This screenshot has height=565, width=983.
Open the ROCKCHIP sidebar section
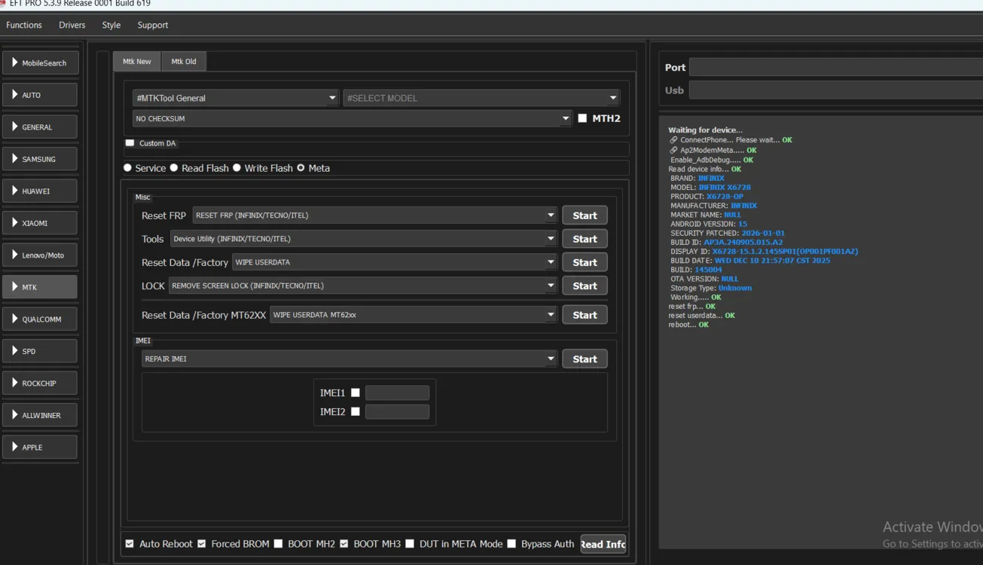pyautogui.click(x=40, y=383)
